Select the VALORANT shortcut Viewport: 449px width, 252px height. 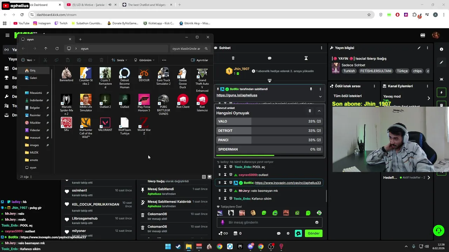click(105, 125)
